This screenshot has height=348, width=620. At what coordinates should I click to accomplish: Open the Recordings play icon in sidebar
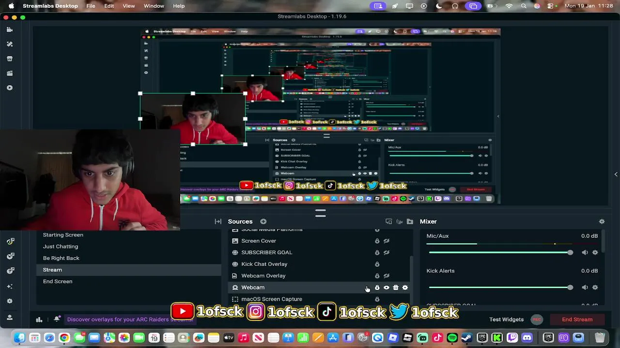coord(9,87)
